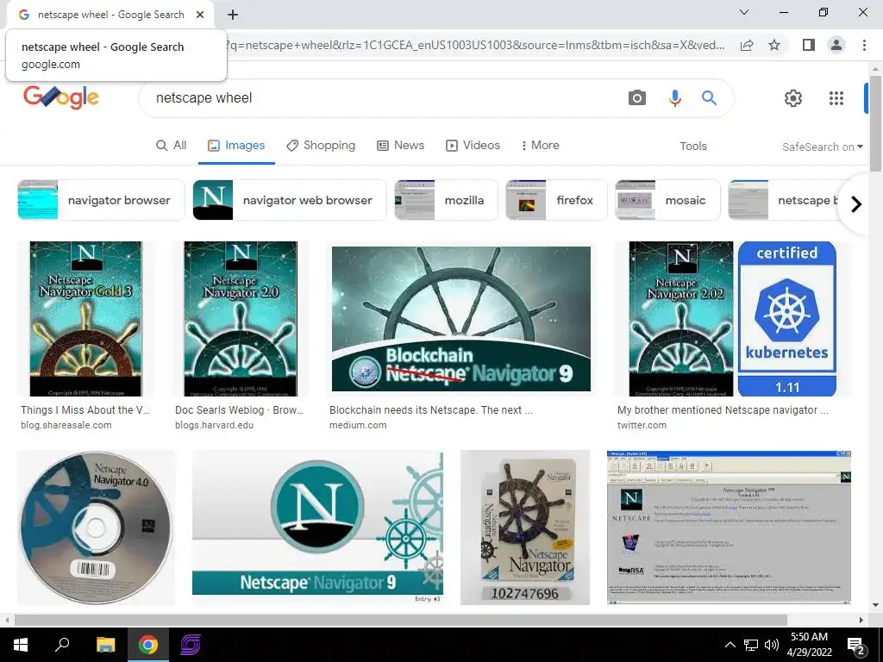Open notification center with 2 alerts
The image size is (883, 662).
[856, 646]
